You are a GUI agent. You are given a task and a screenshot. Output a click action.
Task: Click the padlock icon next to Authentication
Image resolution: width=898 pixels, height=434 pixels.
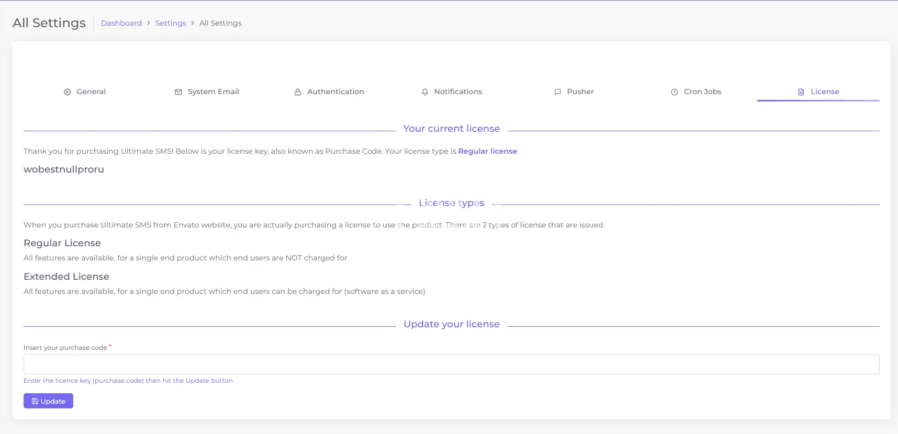[298, 92]
